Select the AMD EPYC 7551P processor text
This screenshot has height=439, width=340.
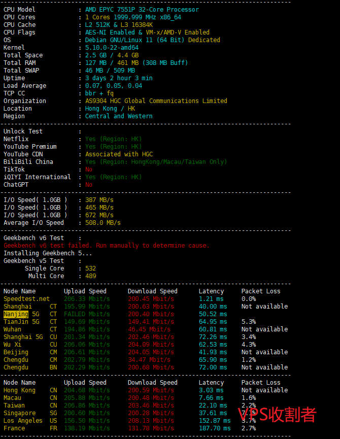(x=142, y=10)
